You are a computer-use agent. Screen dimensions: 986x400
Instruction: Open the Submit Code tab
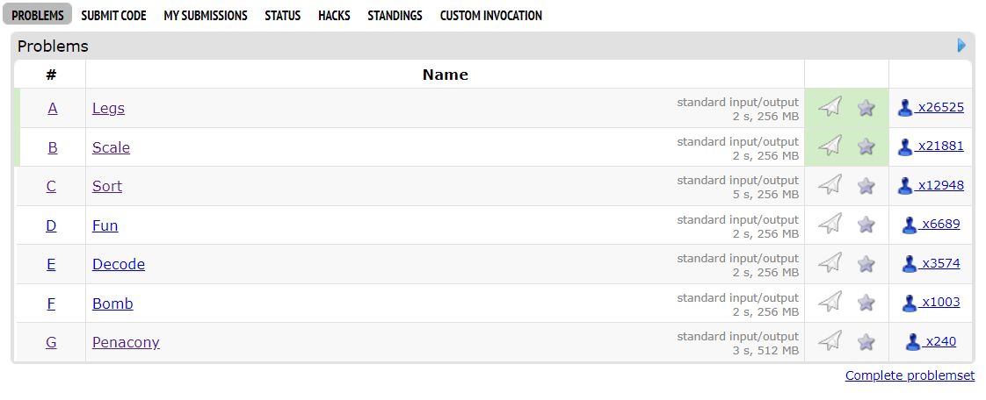point(113,16)
